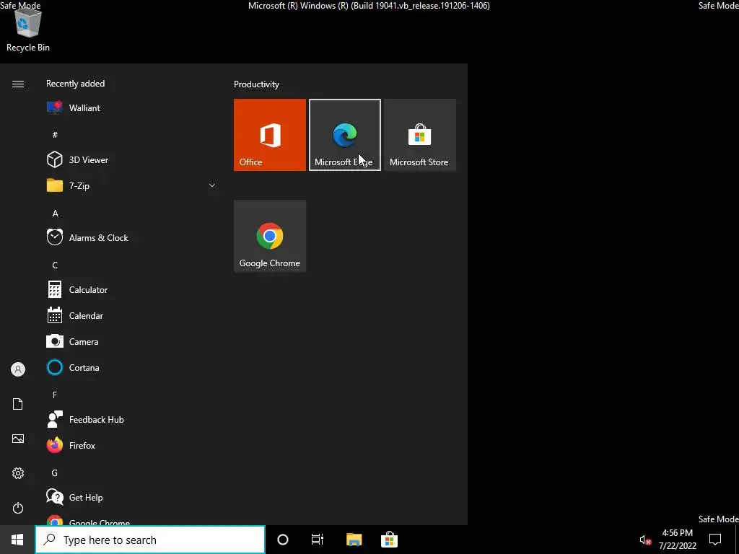The height and width of the screenshot is (554, 739).
Task: Click the taskbar search box
Action: 150,540
